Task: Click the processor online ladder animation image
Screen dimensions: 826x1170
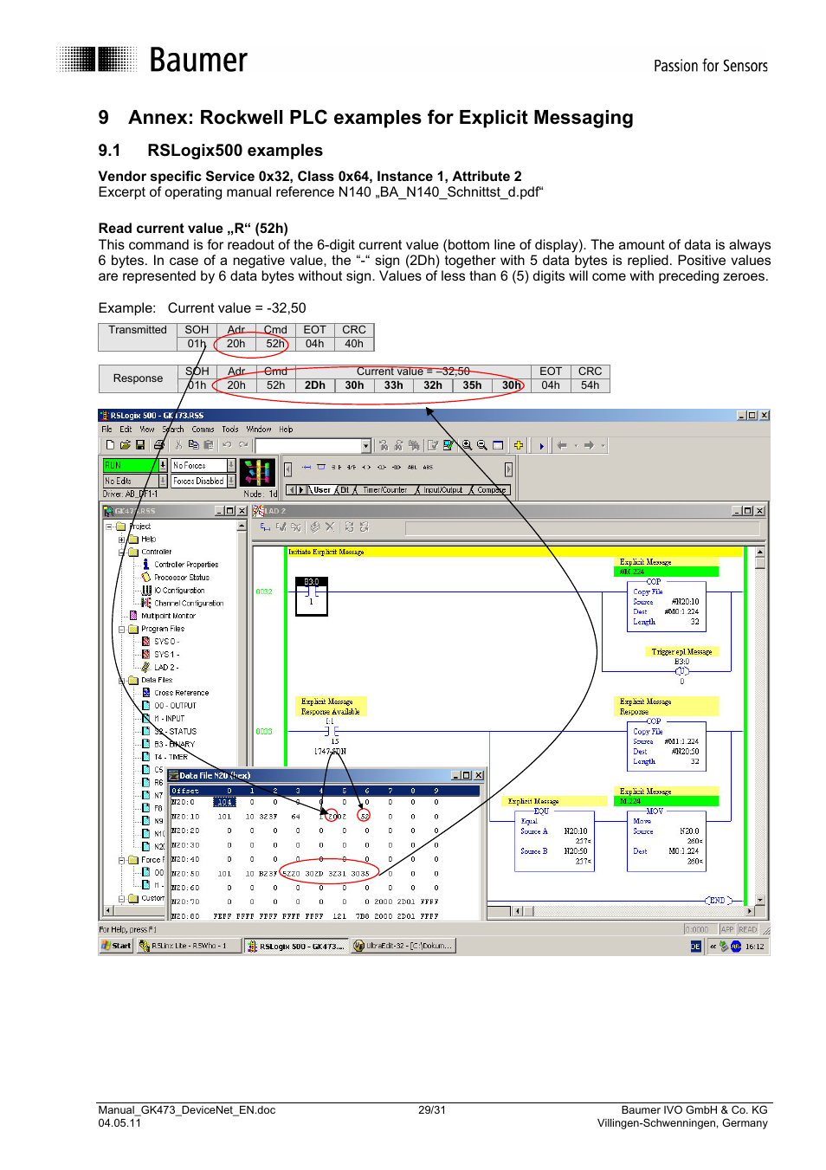Action: pyautogui.click(x=257, y=473)
